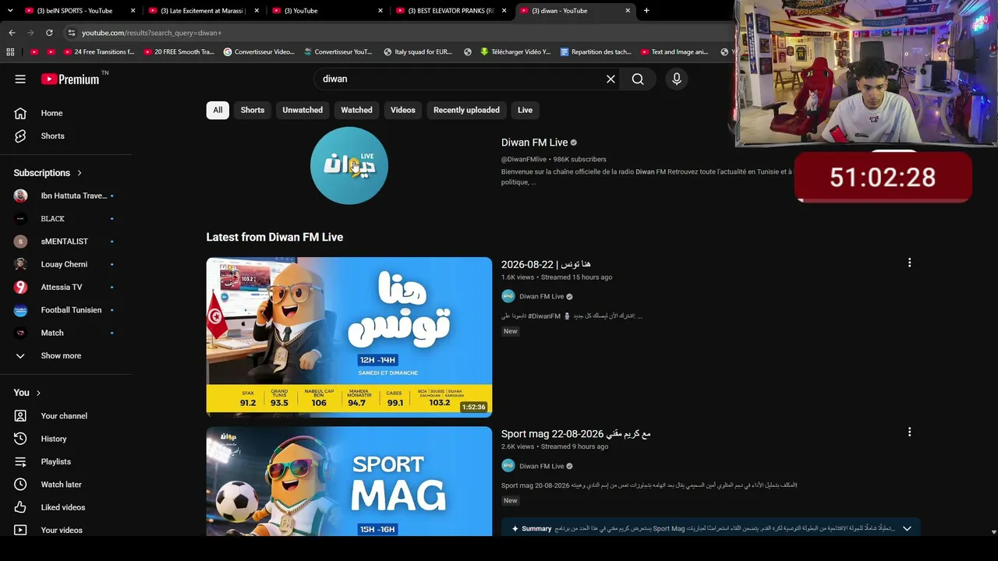Open sMENTALIST subscription channel
The height and width of the screenshot is (561, 998).
click(x=65, y=242)
